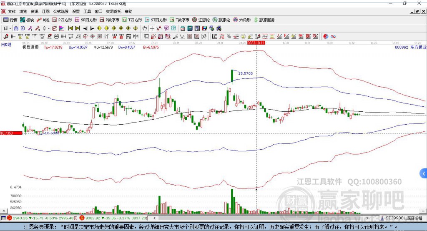This screenshot has height=231, width=427.
Task: Select the hand pan tool
Action: point(145,28)
